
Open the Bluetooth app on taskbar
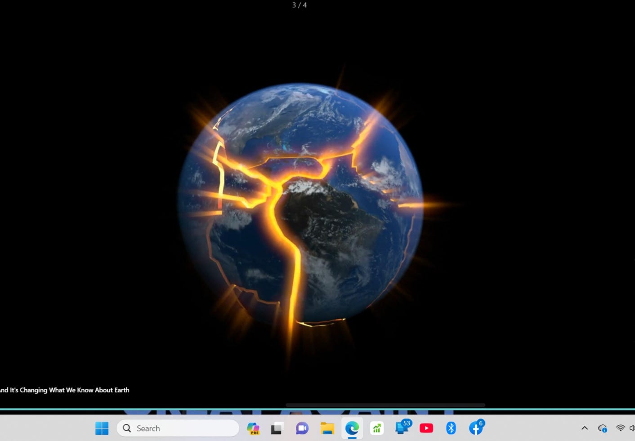pos(451,428)
